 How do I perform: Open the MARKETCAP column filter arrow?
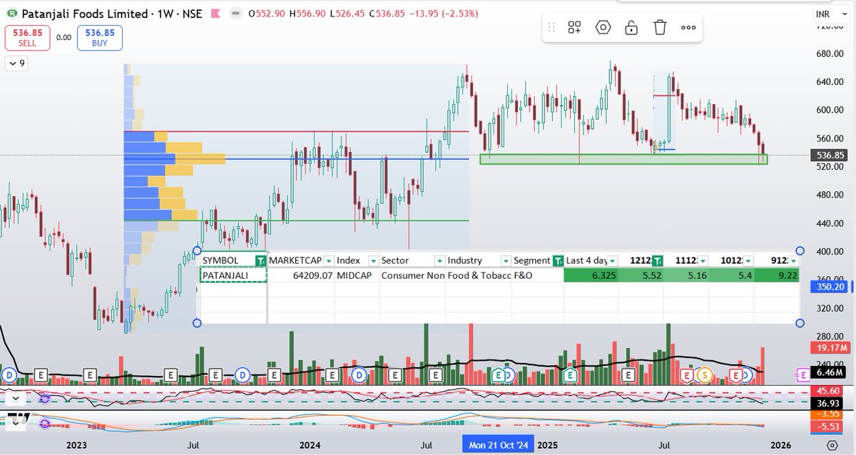coord(328,260)
